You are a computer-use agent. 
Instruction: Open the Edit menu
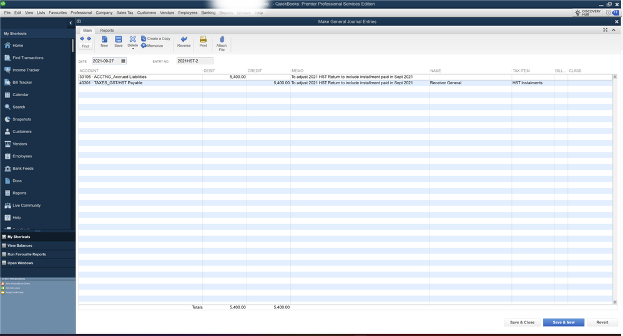tap(18, 12)
